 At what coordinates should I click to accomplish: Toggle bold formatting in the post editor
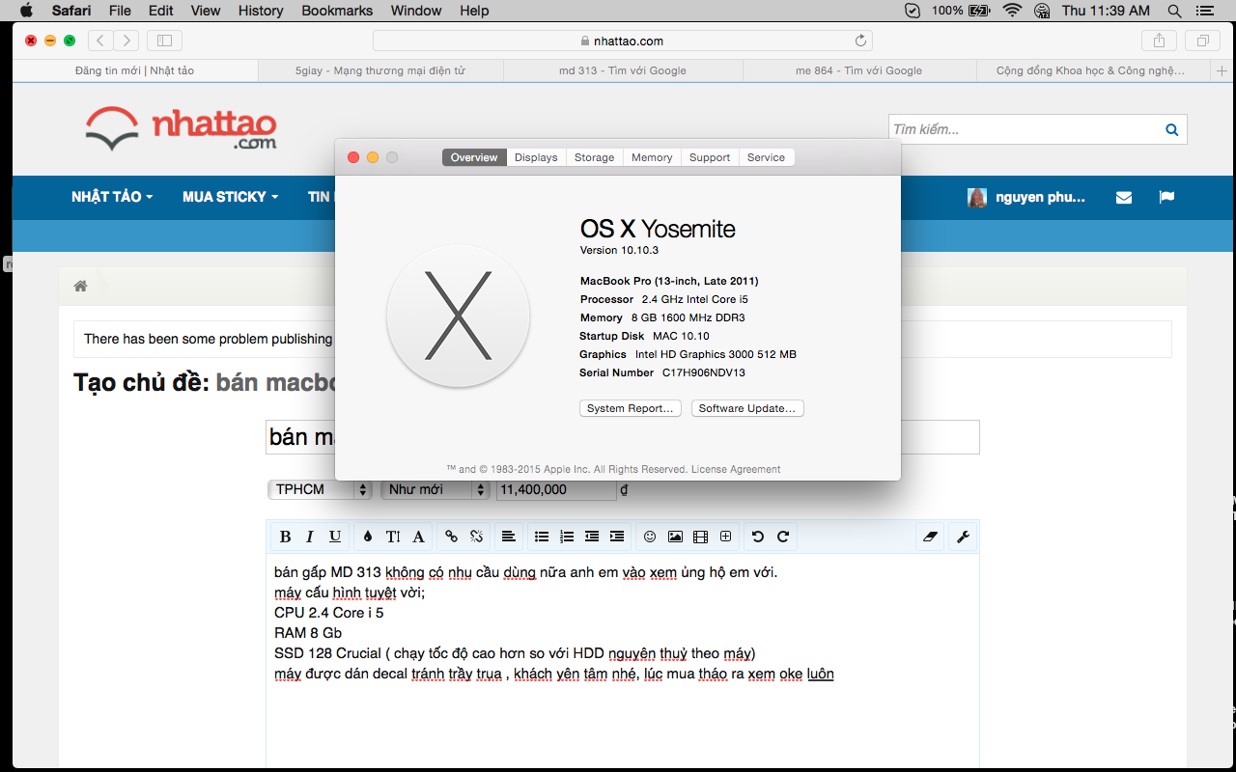285,537
